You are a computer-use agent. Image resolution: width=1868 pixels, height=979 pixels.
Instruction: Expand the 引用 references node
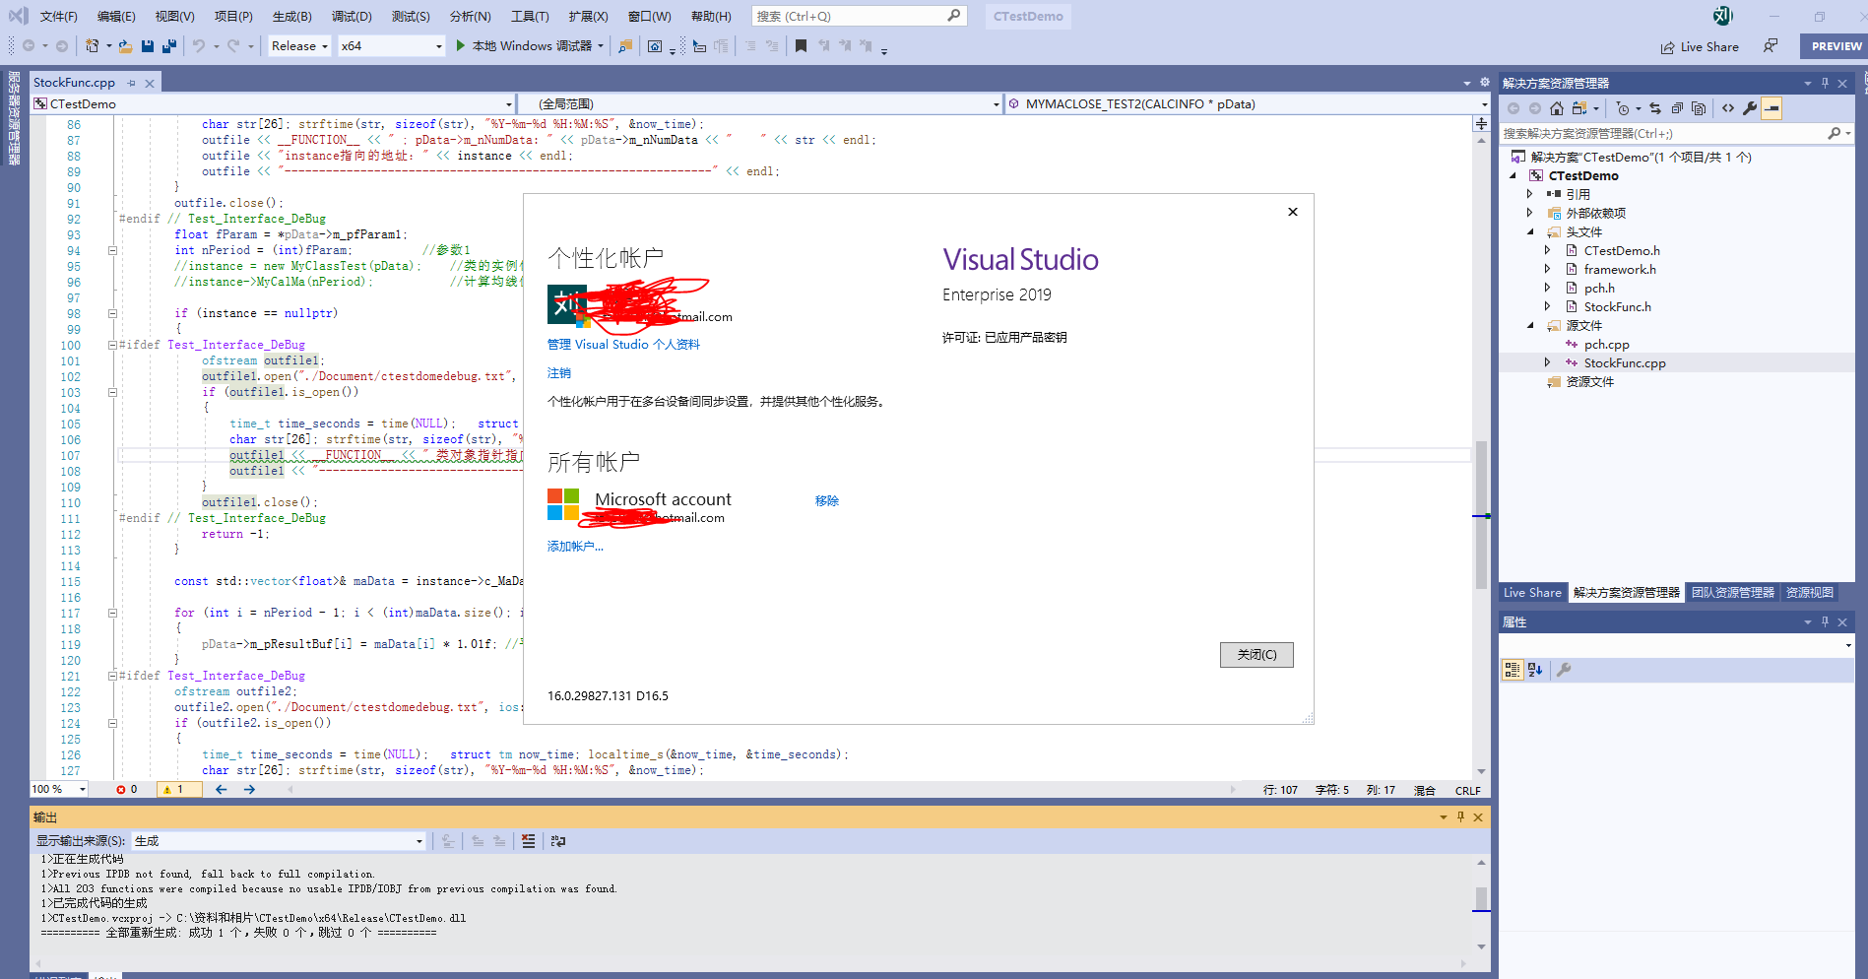click(x=1530, y=194)
